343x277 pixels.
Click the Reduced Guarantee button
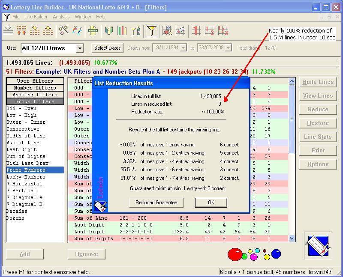pyautogui.click(x=156, y=203)
